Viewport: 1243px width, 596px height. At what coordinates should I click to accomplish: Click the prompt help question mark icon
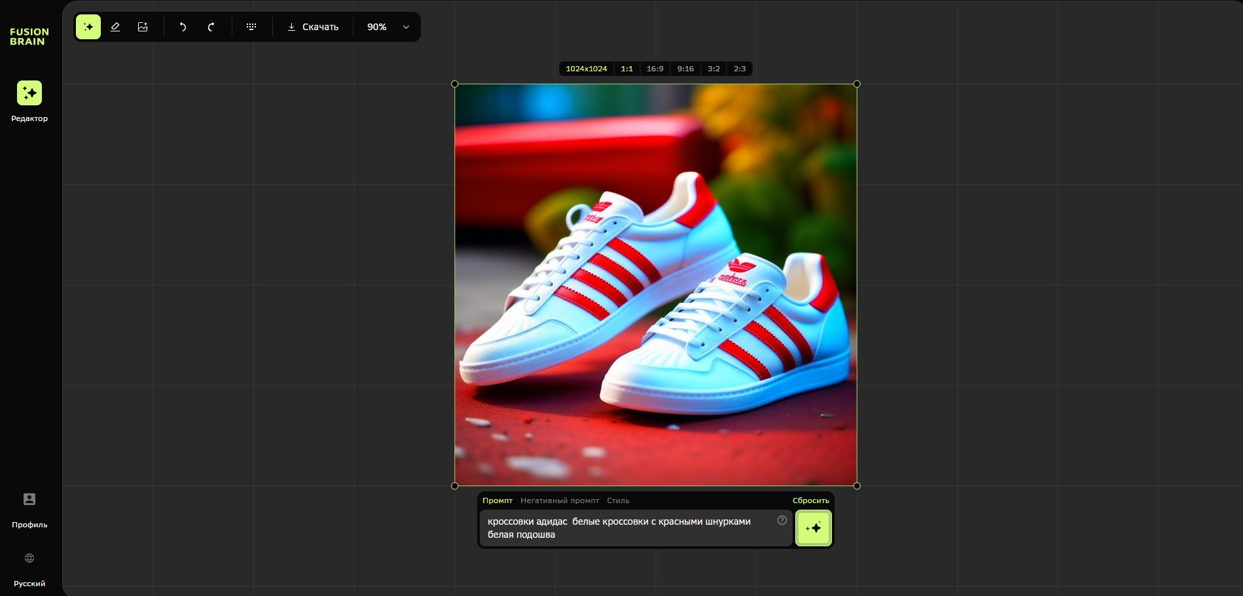(782, 521)
